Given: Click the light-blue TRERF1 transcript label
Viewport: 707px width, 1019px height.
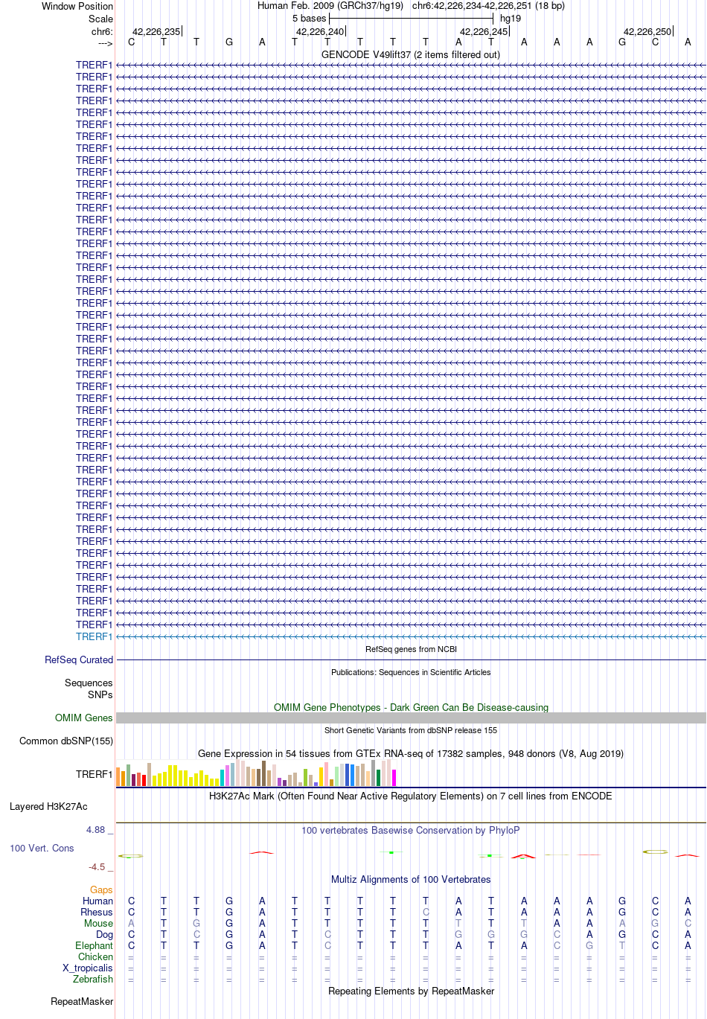Looking at the screenshot, I should pyautogui.click(x=95, y=636).
